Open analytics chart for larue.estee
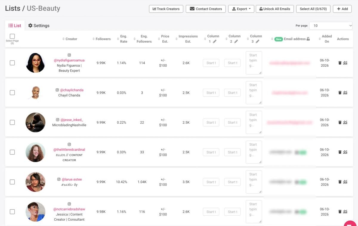This screenshot has height=226, width=358. coord(345,182)
